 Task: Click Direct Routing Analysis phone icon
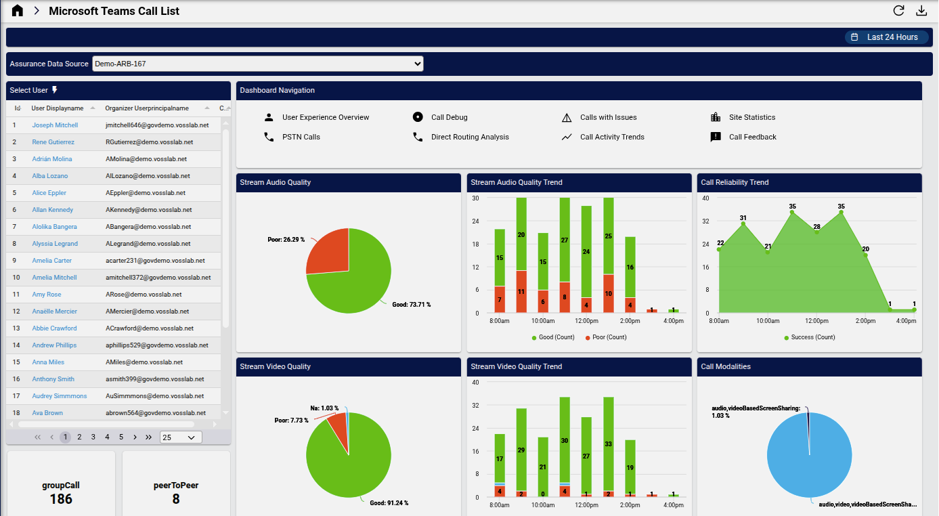pyautogui.click(x=418, y=137)
